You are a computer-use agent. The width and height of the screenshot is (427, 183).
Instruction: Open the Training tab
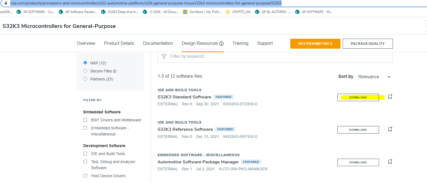(x=240, y=43)
